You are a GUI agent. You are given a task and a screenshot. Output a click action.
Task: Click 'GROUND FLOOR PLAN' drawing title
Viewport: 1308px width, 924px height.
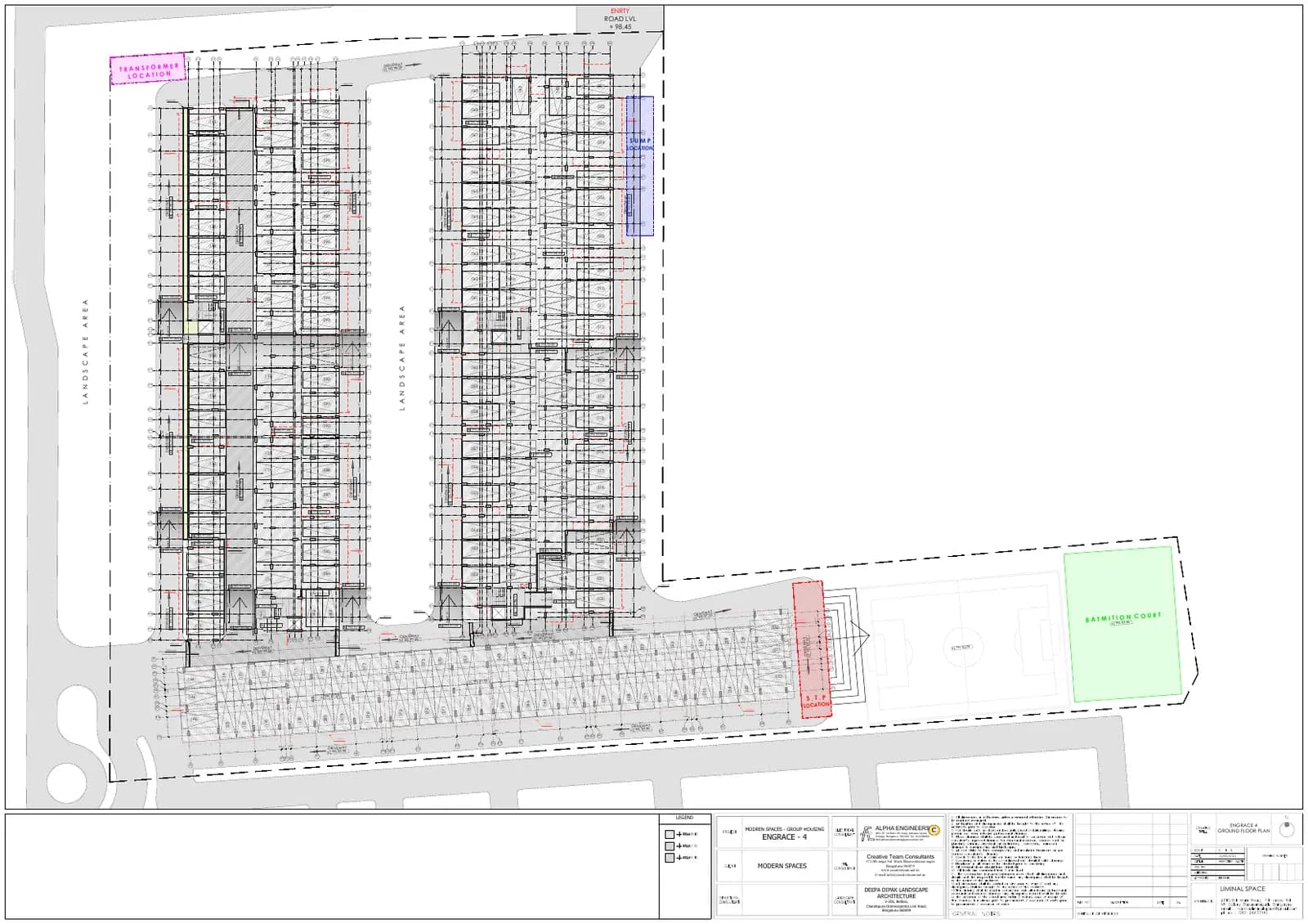1243,831
